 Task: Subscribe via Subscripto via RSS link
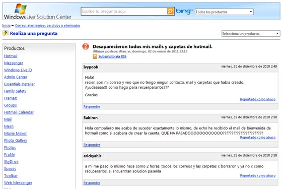[112, 56]
